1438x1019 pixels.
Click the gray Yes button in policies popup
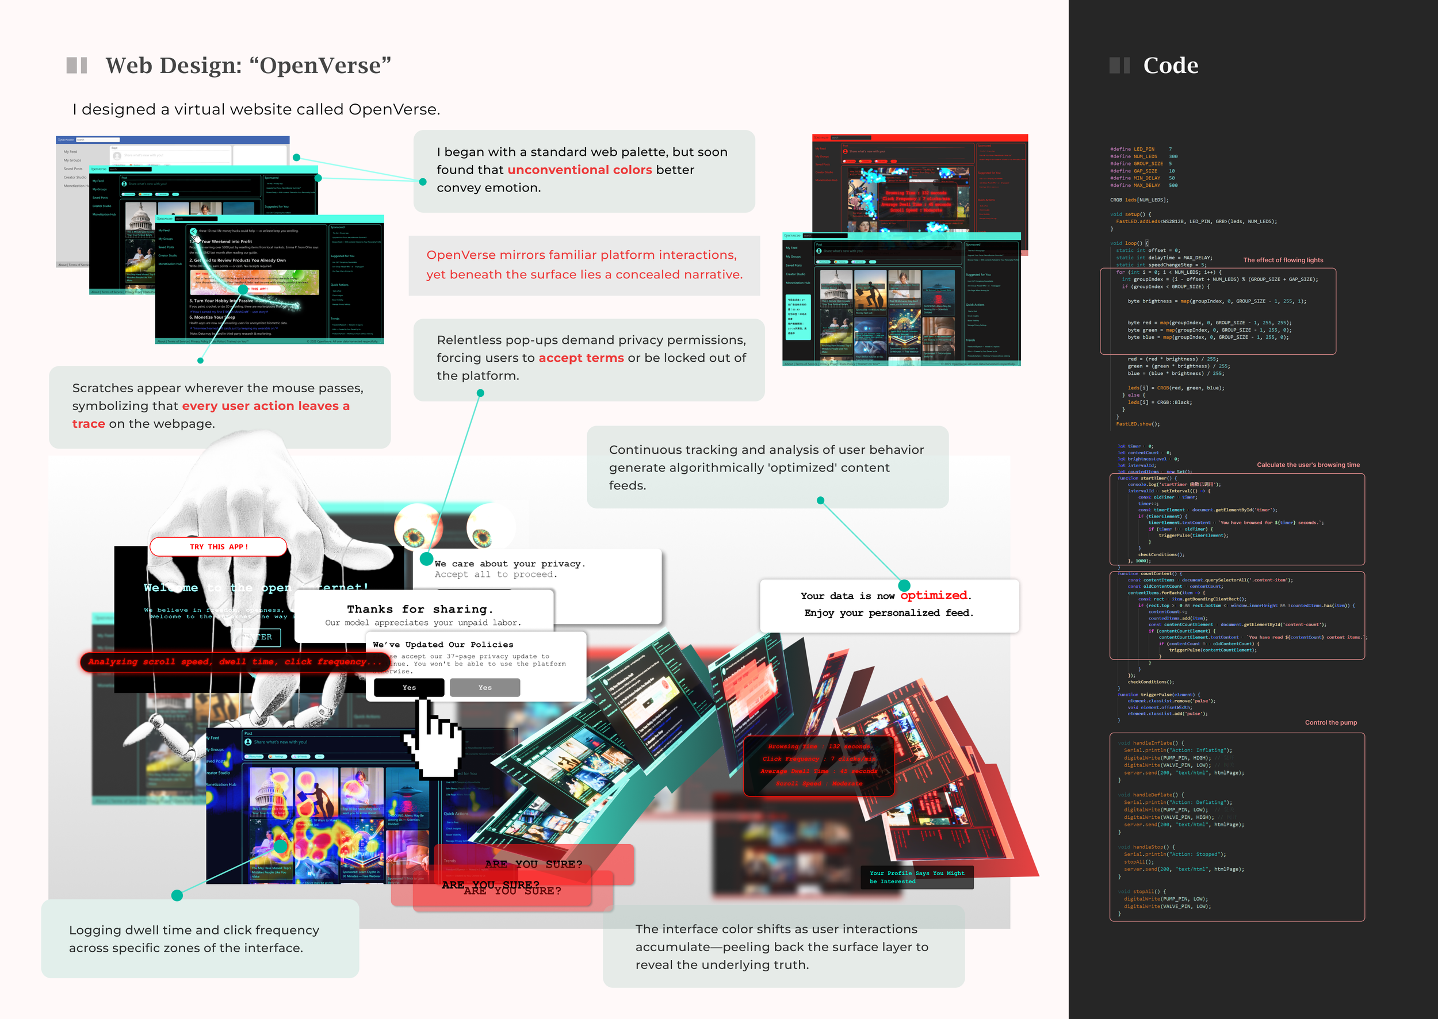click(484, 687)
